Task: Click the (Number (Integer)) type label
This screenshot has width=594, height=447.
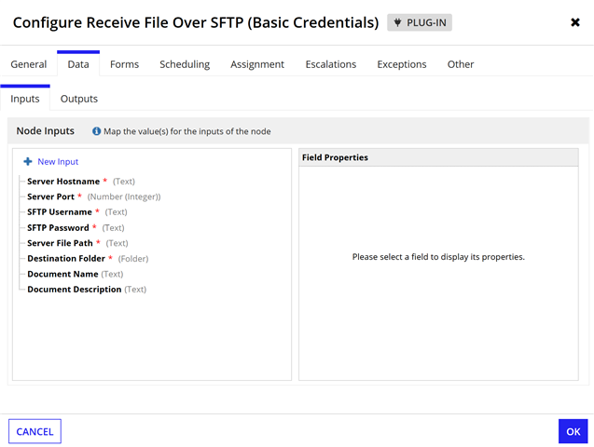Action: coord(124,196)
